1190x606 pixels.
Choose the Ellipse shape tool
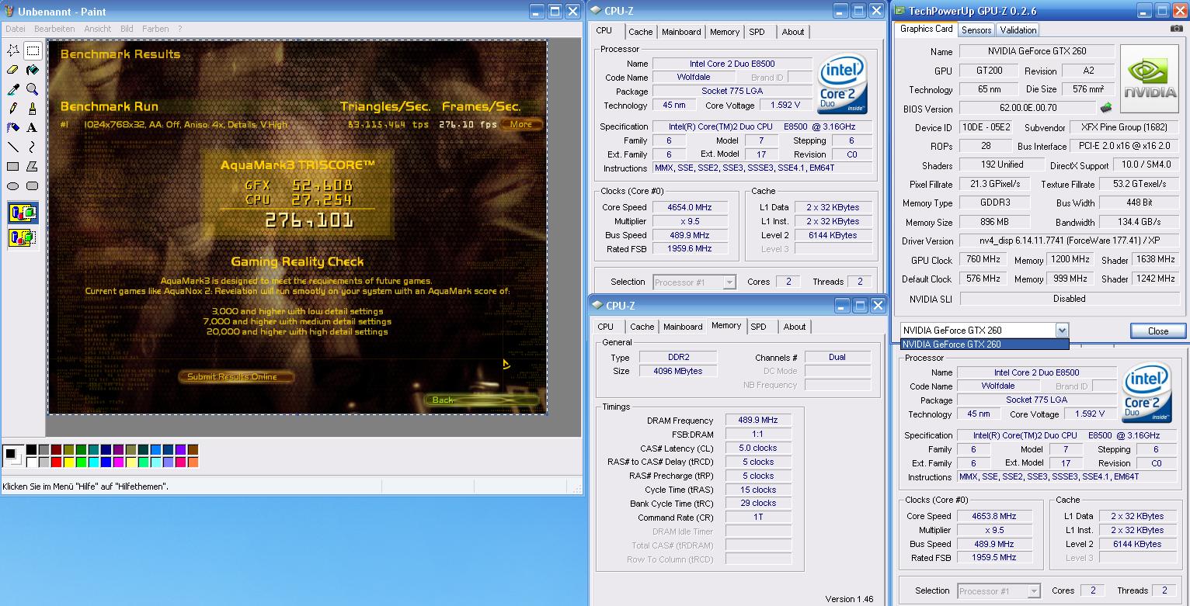tap(13, 185)
